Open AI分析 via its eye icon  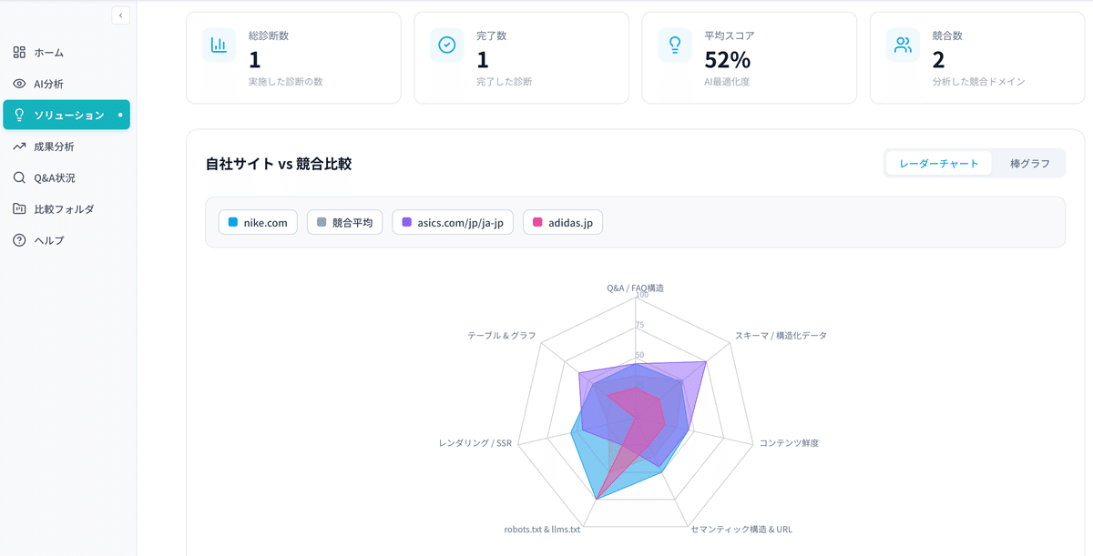point(18,83)
